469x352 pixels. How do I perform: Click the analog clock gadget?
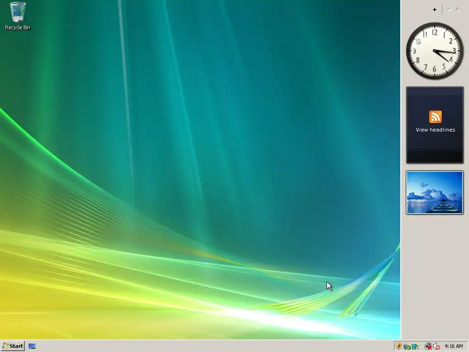point(435,51)
